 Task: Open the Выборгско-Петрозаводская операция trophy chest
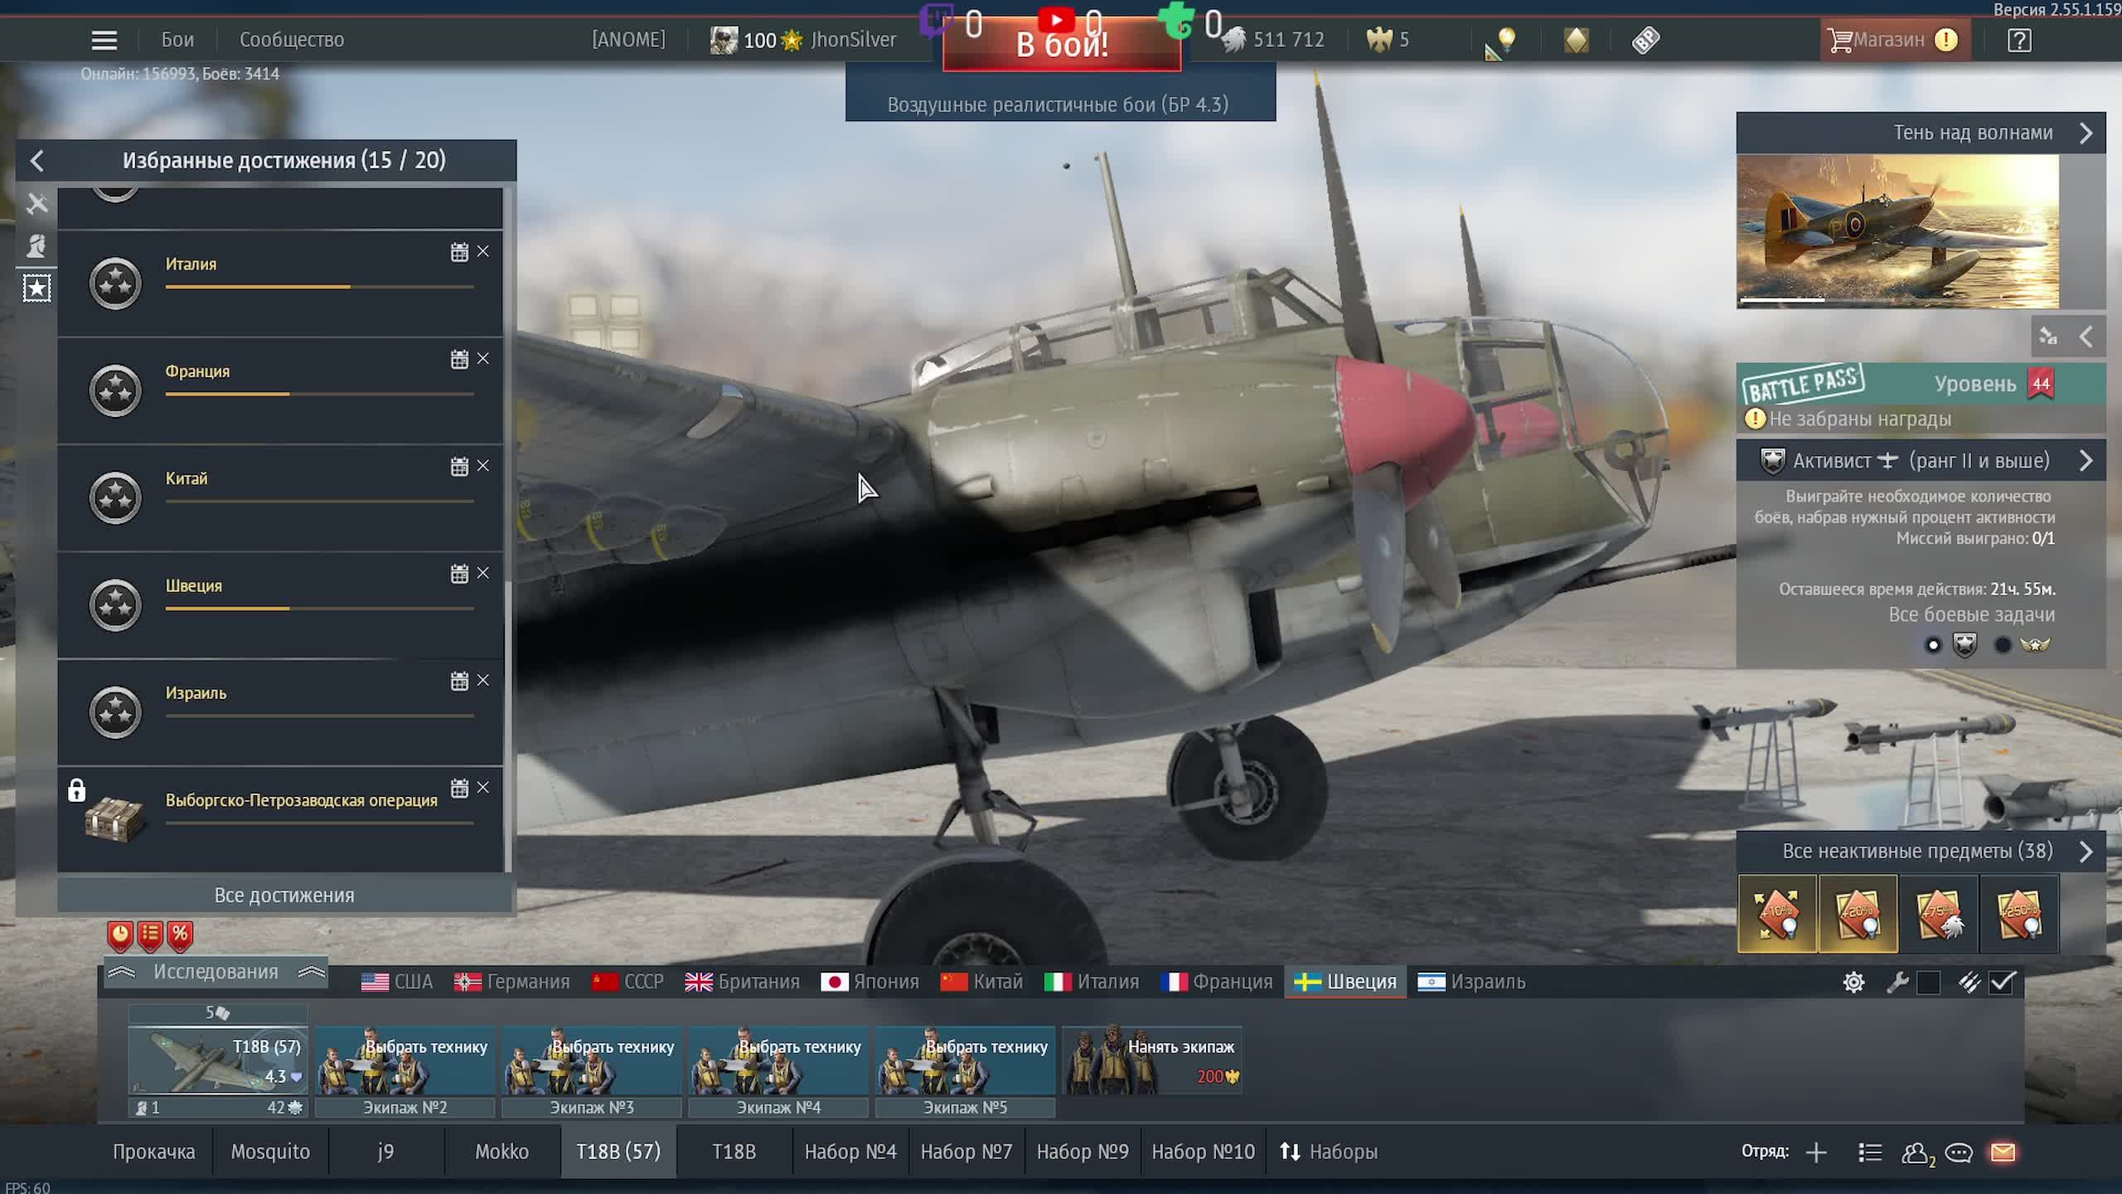pos(114,818)
